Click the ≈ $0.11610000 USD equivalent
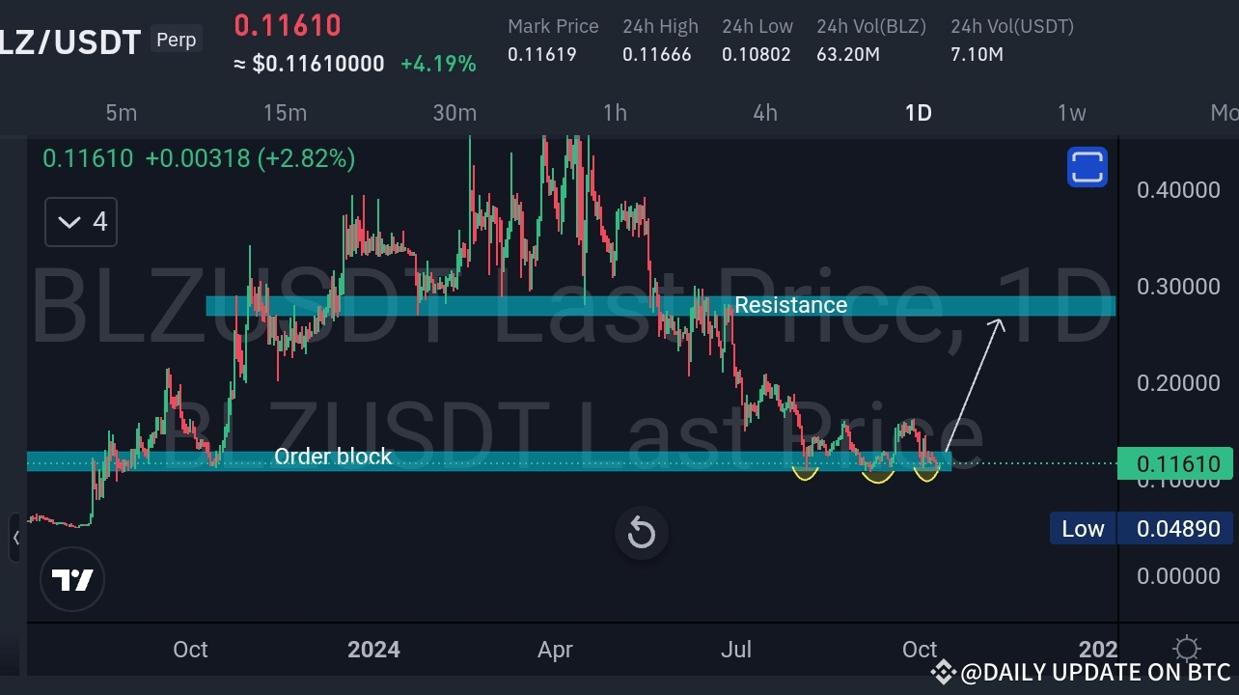 tap(309, 65)
